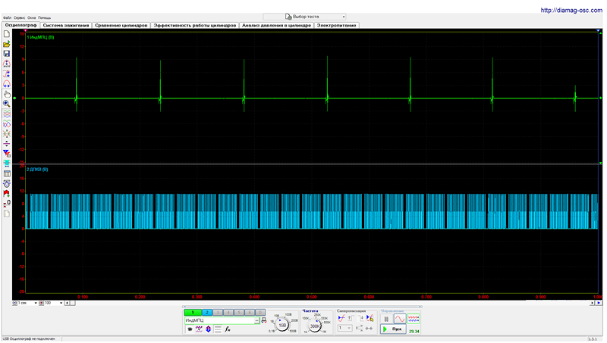
Task: Adjust the 300K frequency knob
Action: click(x=315, y=326)
